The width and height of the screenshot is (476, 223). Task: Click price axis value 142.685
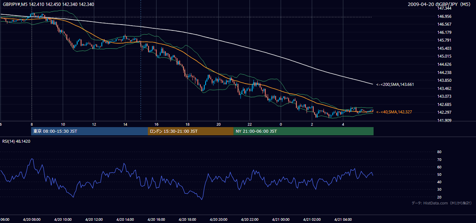445,104
